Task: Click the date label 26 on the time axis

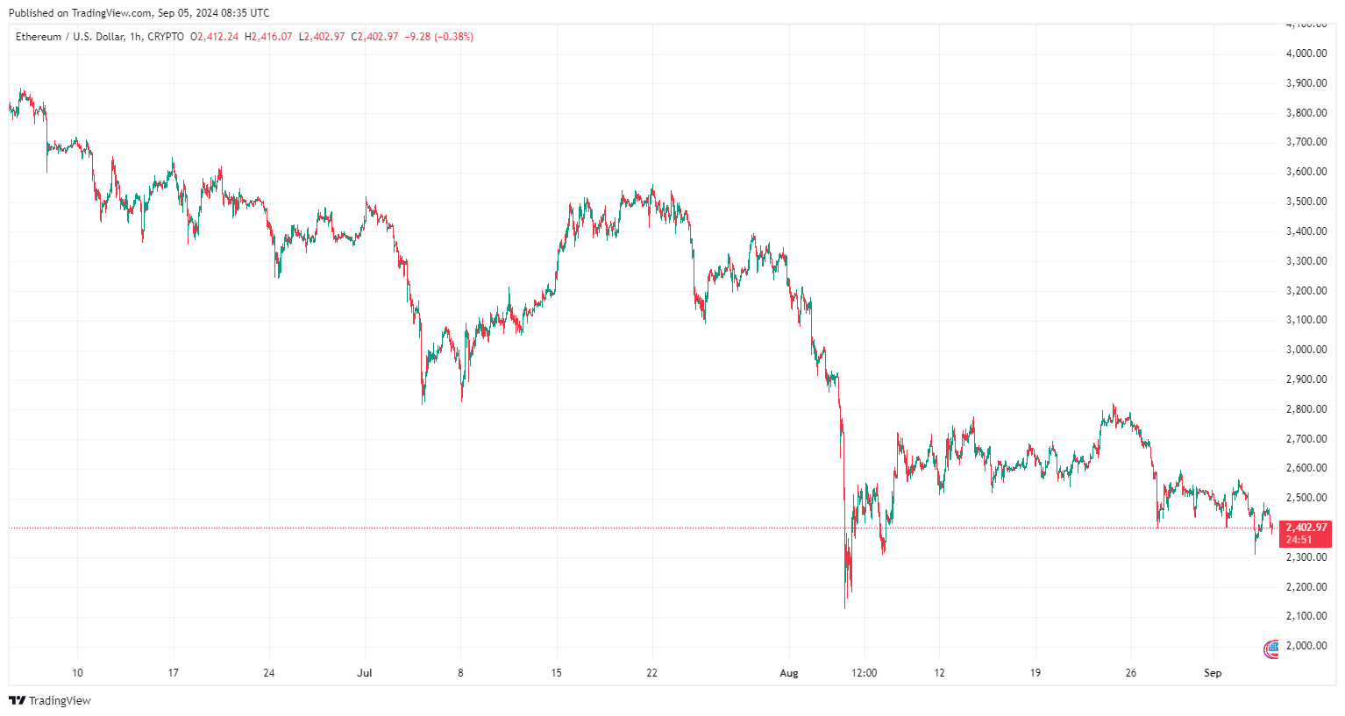Action: [x=1131, y=673]
